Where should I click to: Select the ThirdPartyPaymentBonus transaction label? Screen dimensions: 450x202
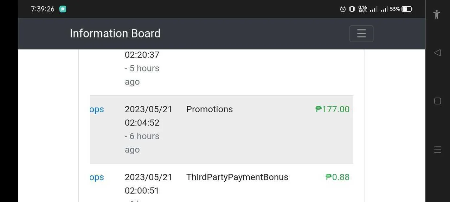237,177
